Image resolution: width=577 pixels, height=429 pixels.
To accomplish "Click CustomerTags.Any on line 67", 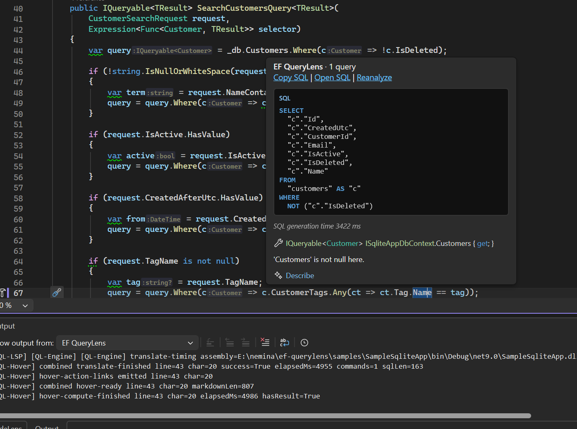I will pos(309,292).
